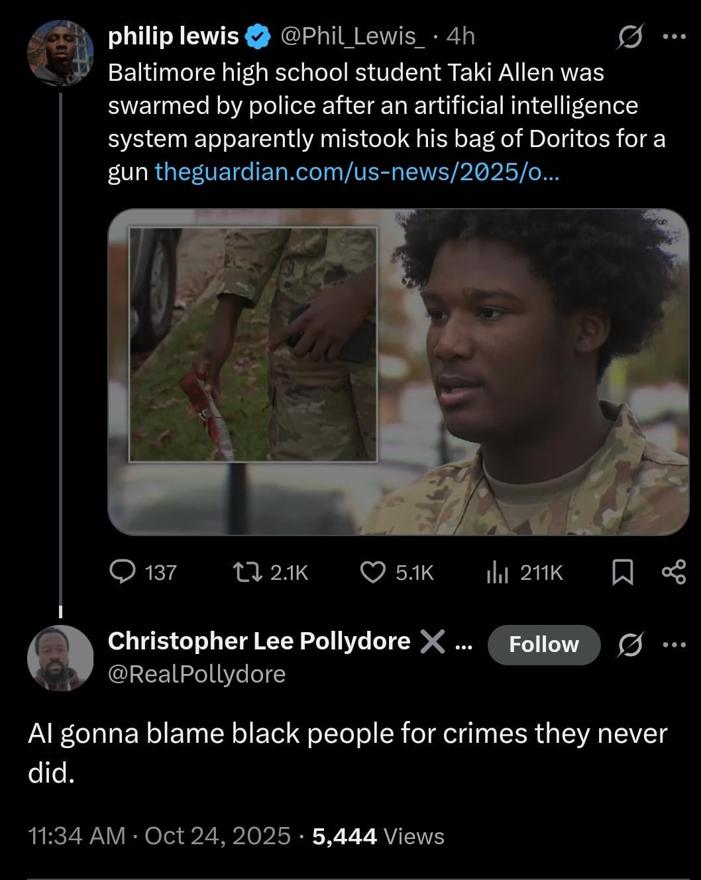The width and height of the screenshot is (701, 880).
Task: Follow Christopher Lee Pollydore
Action: [544, 644]
